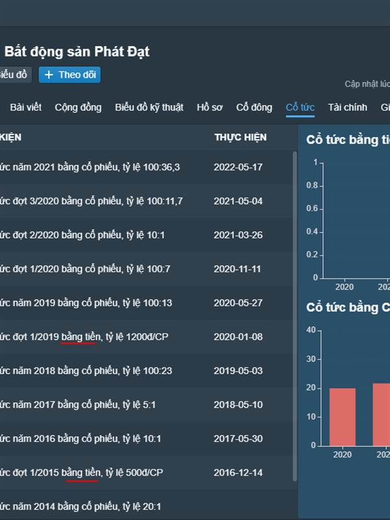This screenshot has height=520, width=390.
Task: Click the date 2020-05-27
Action: (x=238, y=303)
